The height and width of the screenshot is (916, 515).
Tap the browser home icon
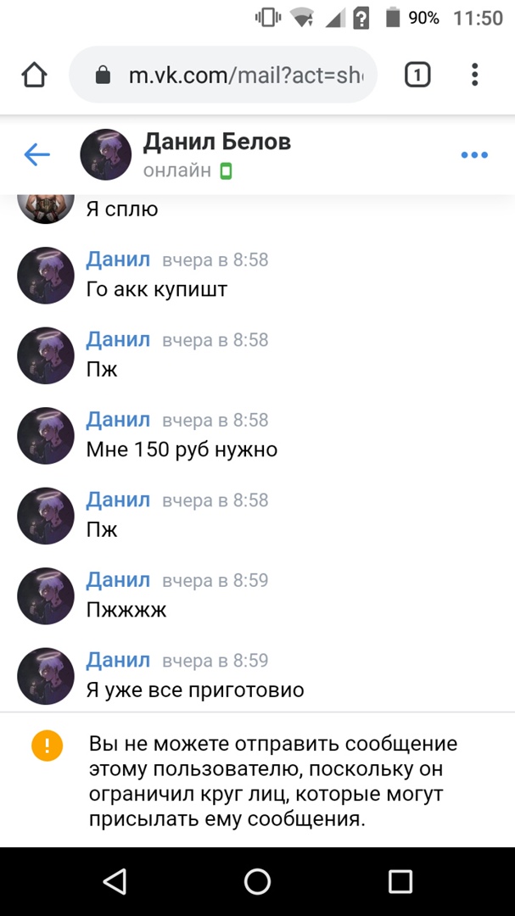point(34,75)
